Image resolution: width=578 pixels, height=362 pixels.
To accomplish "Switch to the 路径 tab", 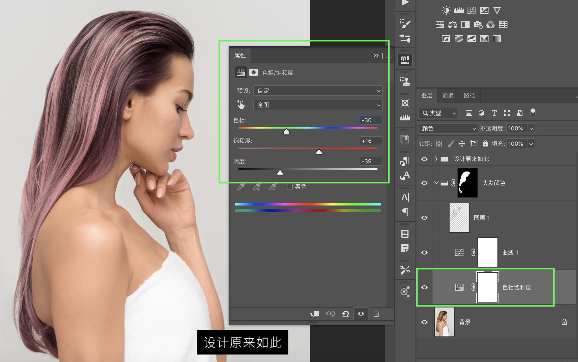I will point(469,95).
